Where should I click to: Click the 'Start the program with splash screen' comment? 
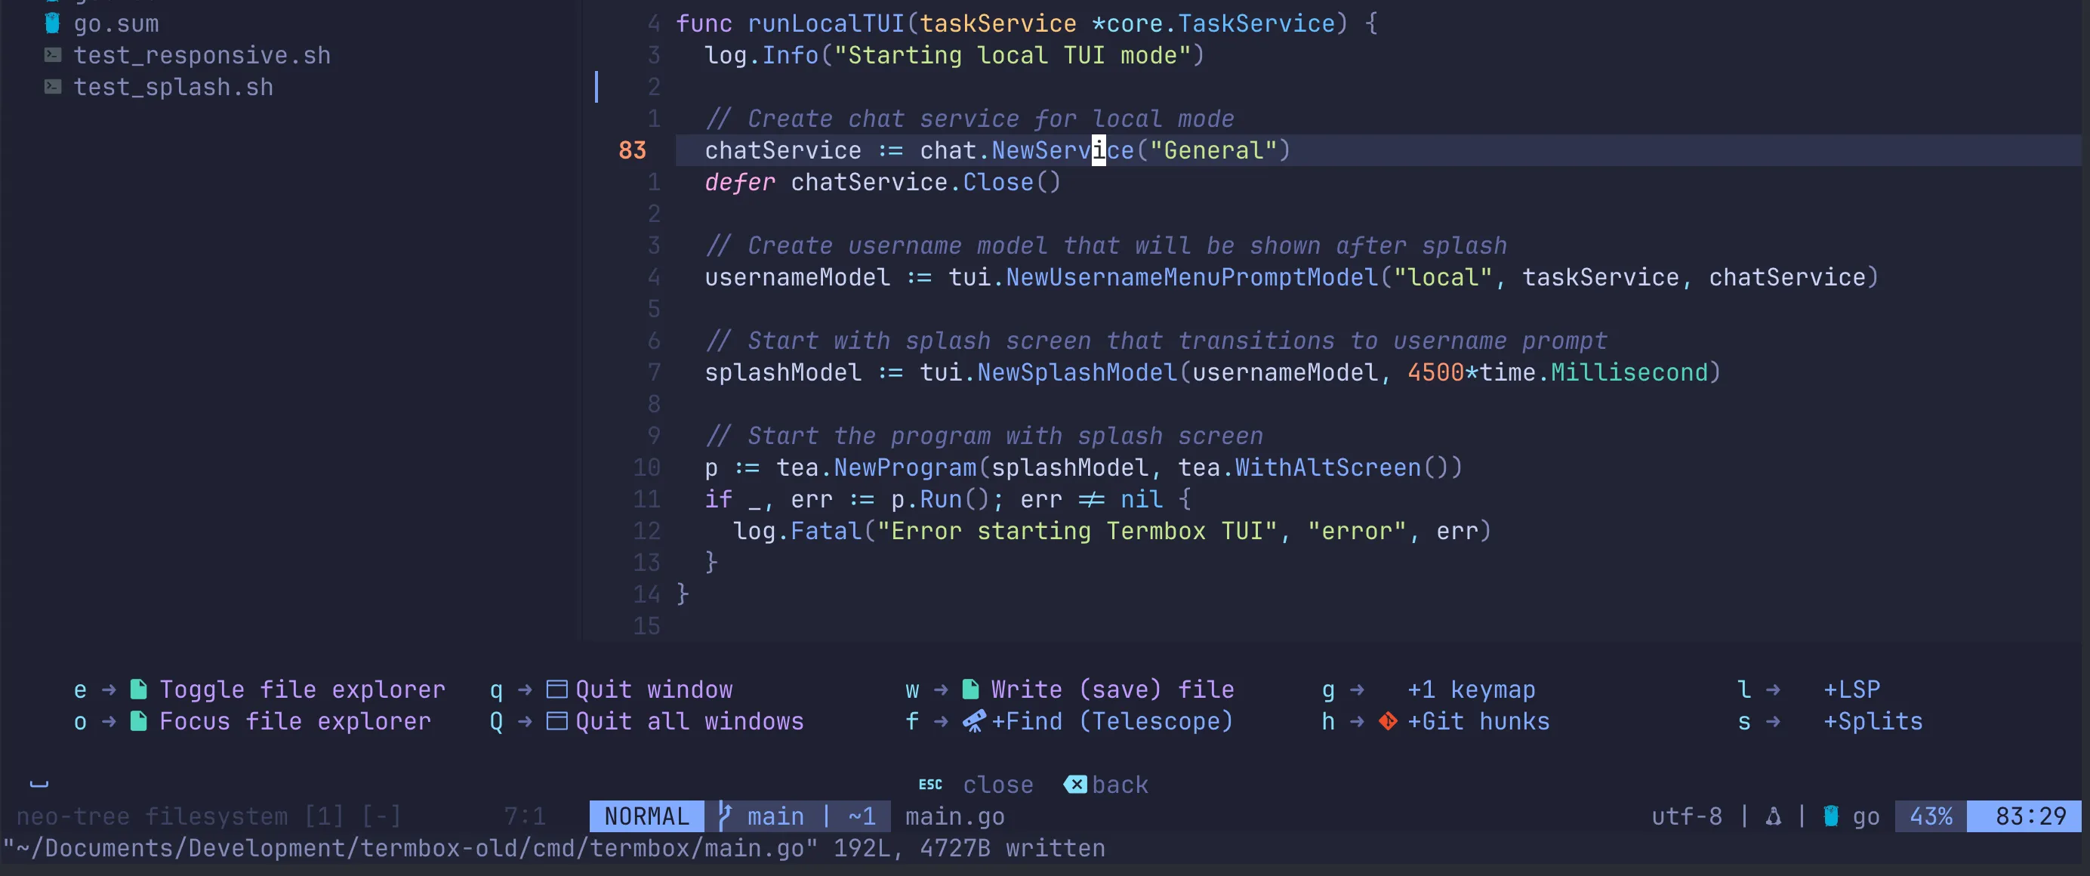click(x=984, y=436)
